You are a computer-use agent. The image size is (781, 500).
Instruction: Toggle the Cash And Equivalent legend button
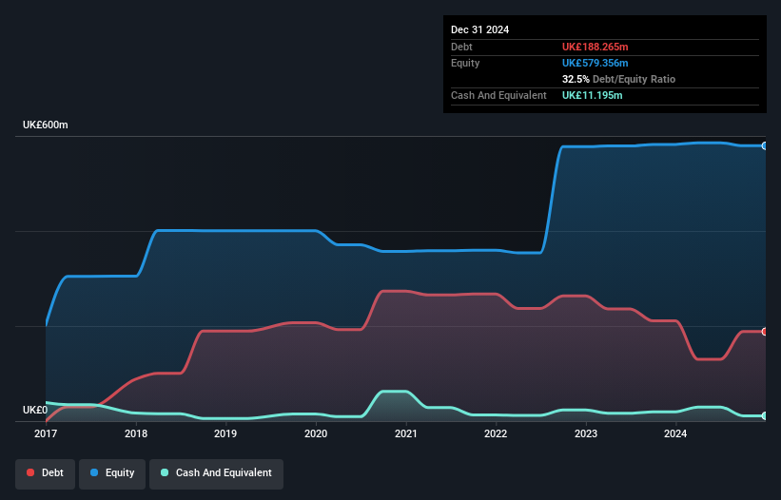point(216,473)
